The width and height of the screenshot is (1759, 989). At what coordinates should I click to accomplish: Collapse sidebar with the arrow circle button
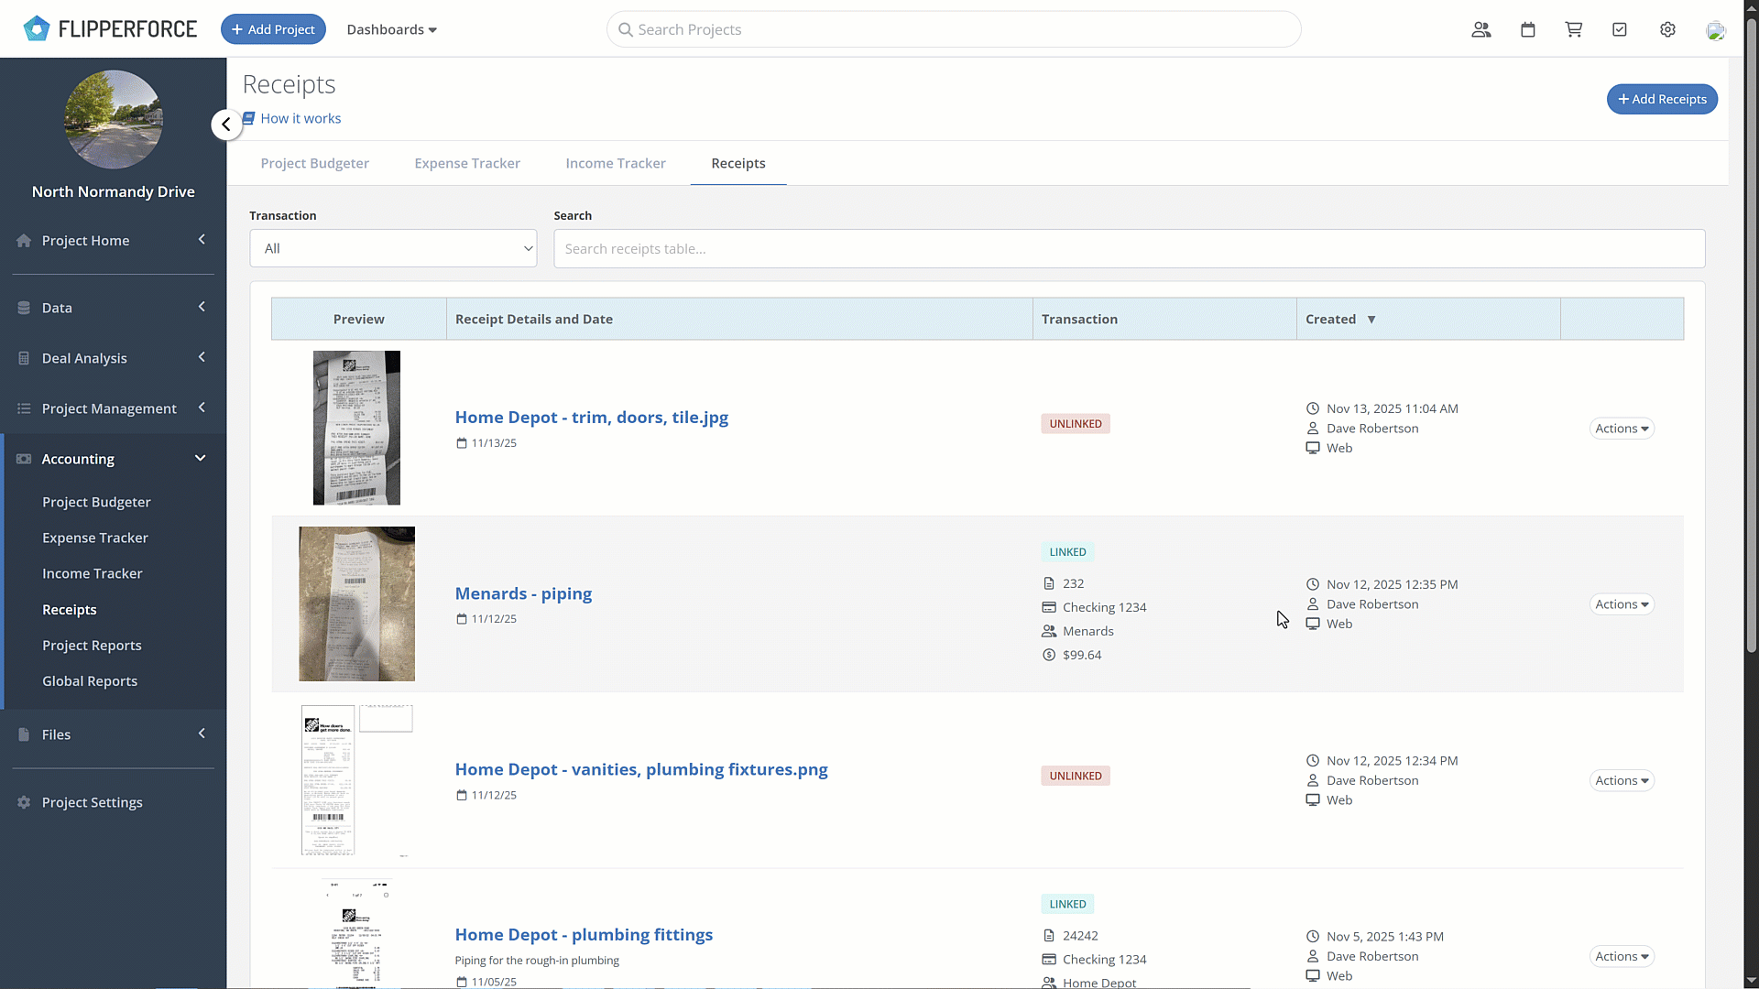pyautogui.click(x=226, y=125)
